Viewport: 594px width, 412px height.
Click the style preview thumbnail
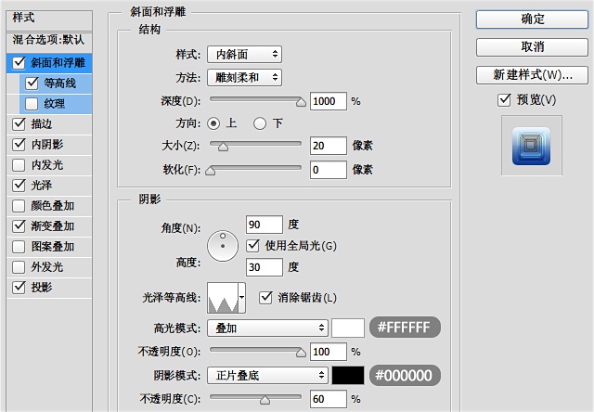[x=532, y=145]
